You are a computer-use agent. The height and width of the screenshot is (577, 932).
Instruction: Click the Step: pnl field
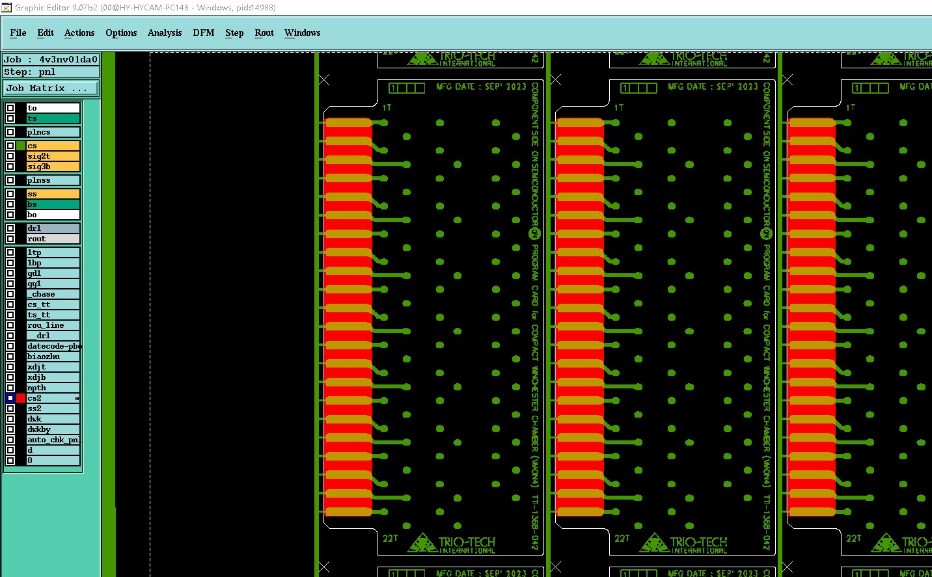pyautogui.click(x=51, y=72)
